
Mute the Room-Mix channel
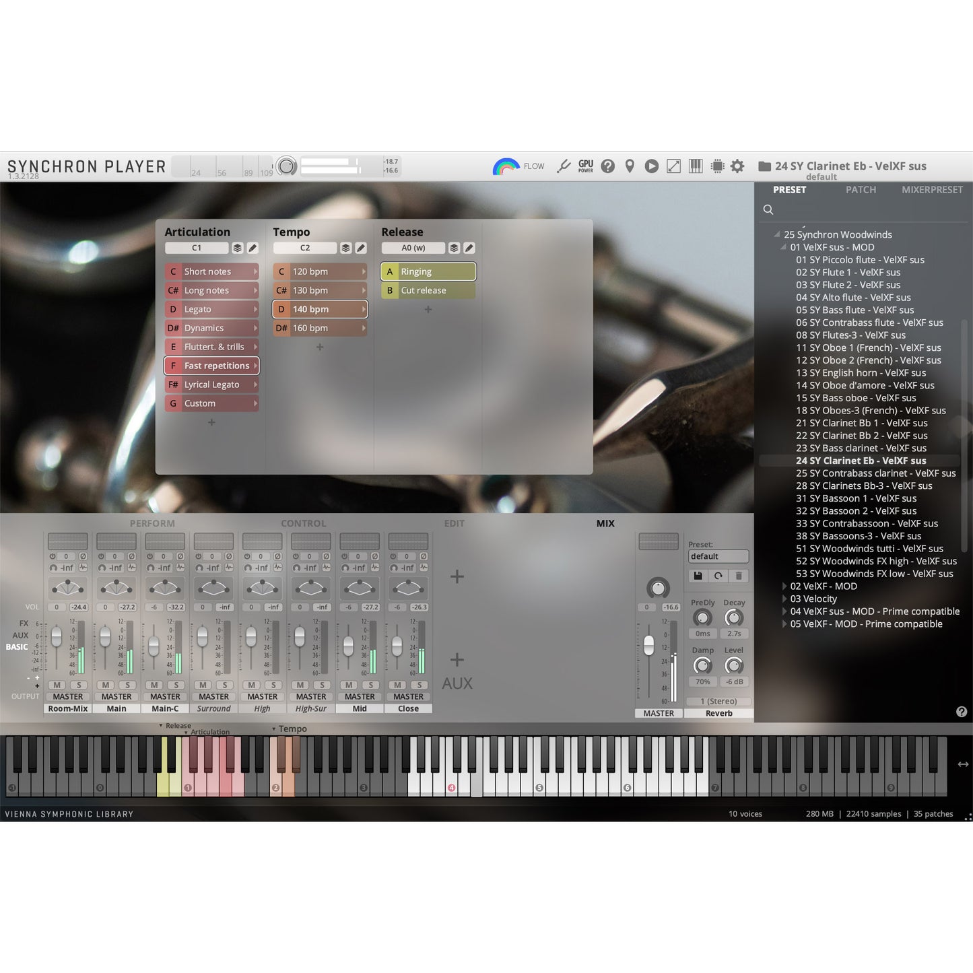(x=57, y=685)
